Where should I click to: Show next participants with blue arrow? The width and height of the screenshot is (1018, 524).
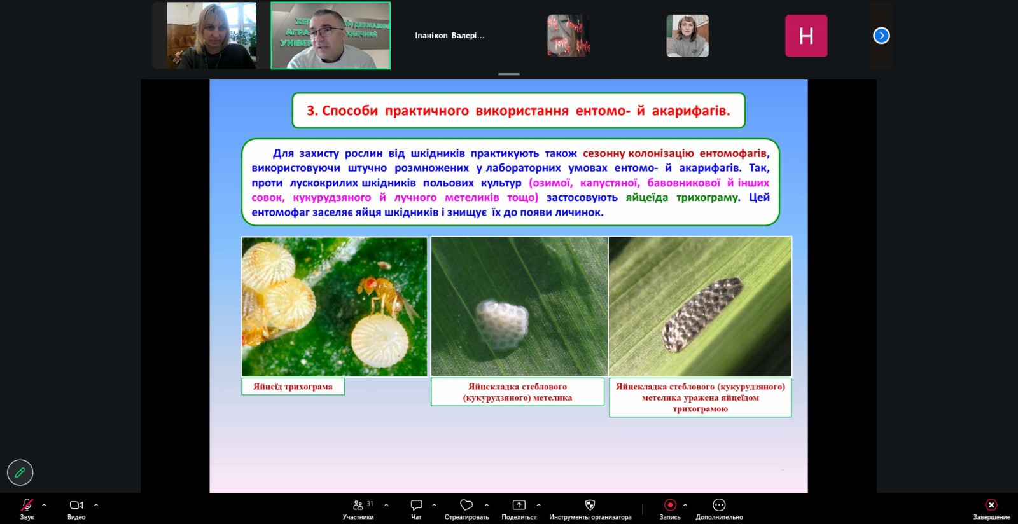tap(881, 36)
